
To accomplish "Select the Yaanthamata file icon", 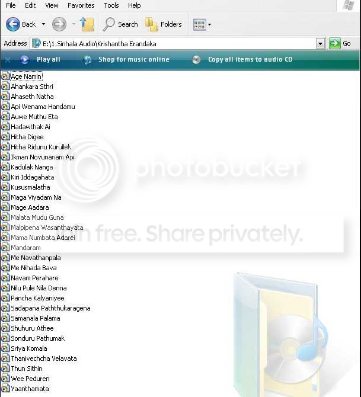I will (5, 389).
